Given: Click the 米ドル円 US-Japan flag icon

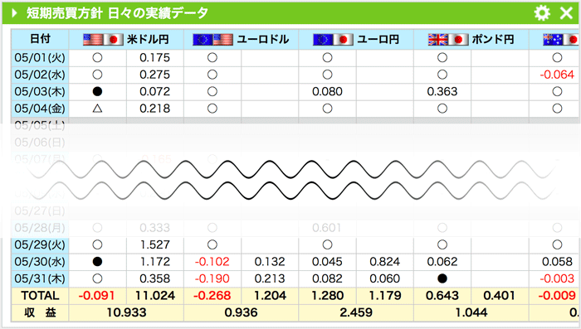Looking at the screenshot, I should 103,40.
